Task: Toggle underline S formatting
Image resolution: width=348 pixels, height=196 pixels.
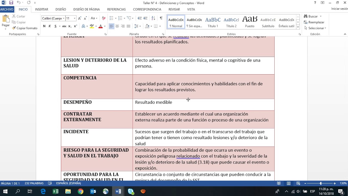Action: [x=55, y=26]
